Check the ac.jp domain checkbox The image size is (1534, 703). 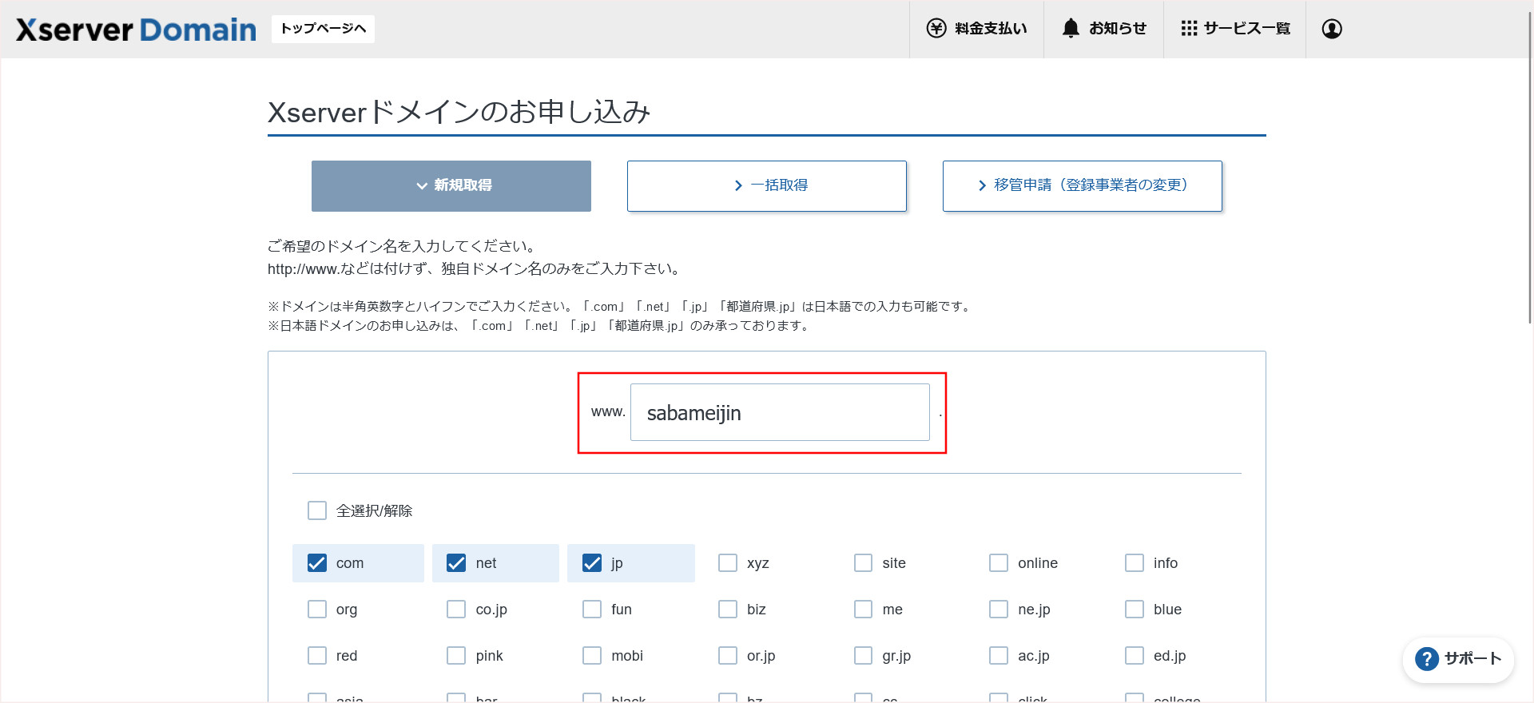[x=999, y=656]
